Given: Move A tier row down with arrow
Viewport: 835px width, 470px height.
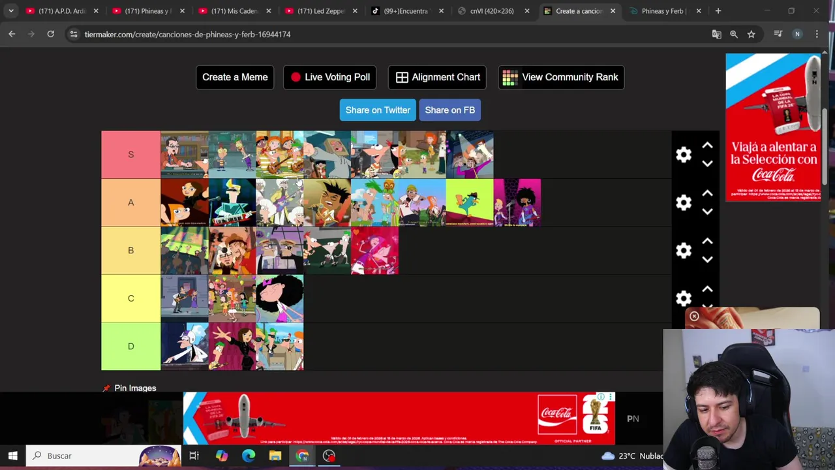Looking at the screenshot, I should [707, 211].
